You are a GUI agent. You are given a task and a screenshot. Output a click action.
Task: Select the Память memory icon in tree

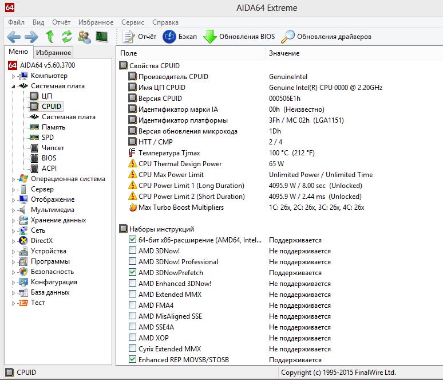tap(34, 127)
